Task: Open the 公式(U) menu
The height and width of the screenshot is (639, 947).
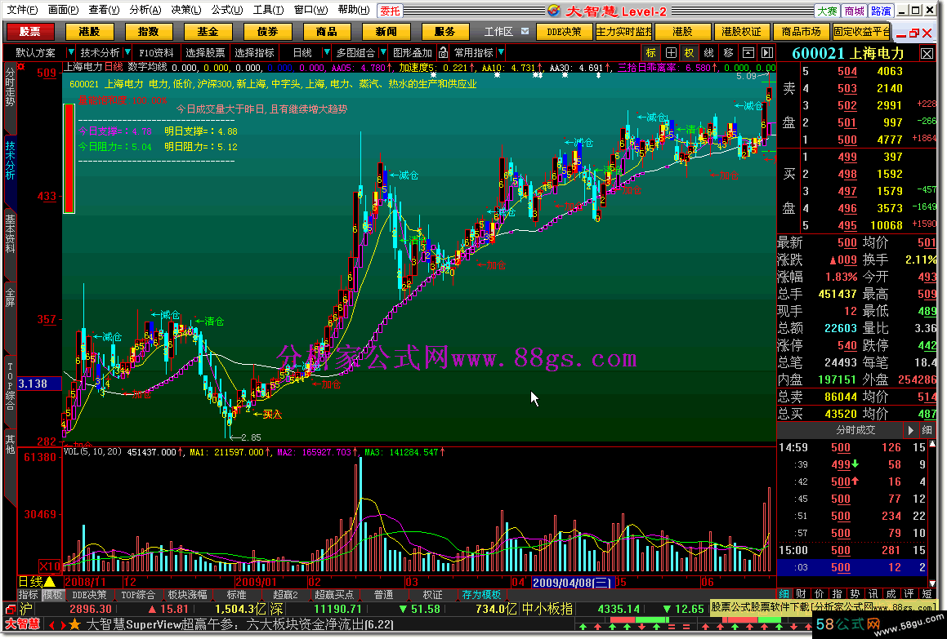Action: tap(227, 11)
